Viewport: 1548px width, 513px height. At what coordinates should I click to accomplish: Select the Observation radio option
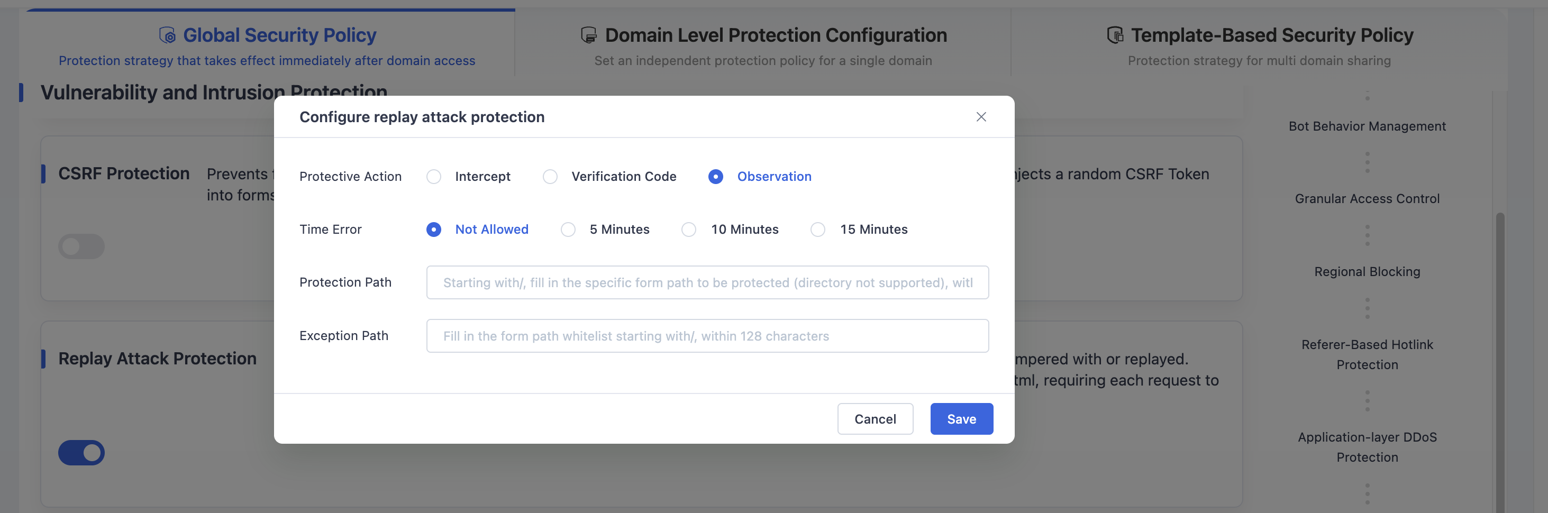point(715,177)
